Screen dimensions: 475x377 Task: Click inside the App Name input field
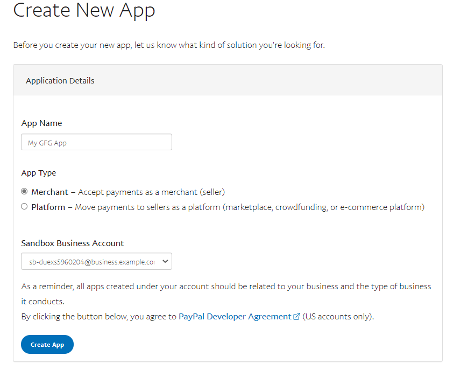[x=96, y=142]
